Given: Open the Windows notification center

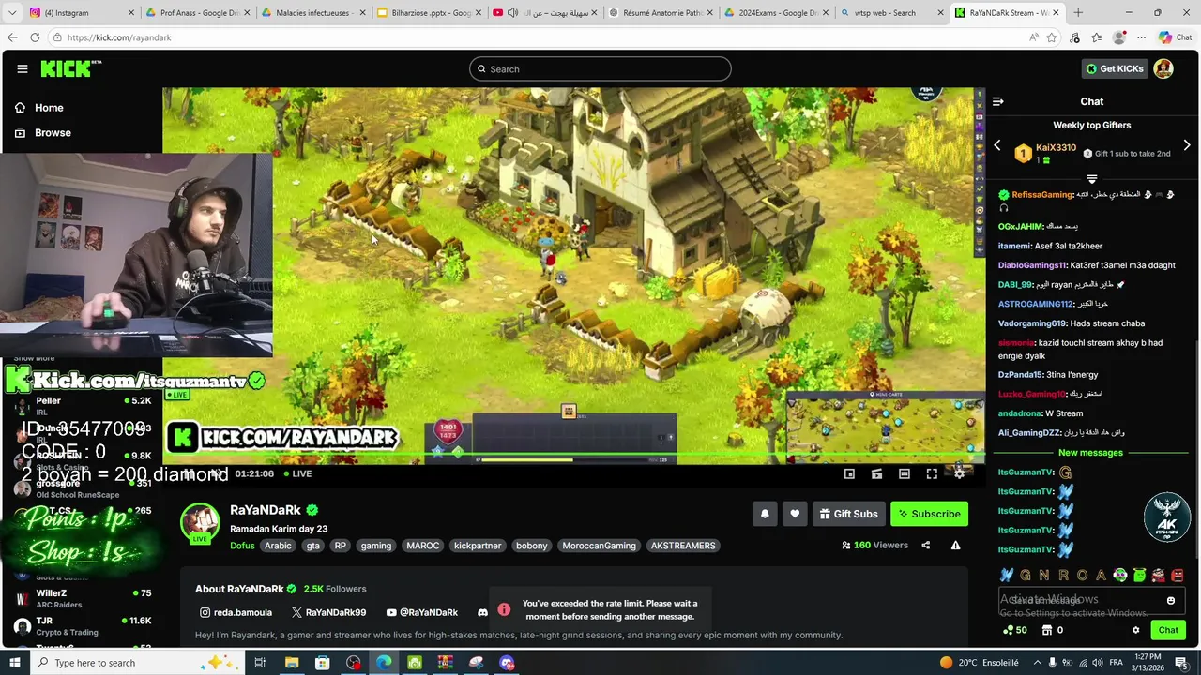Looking at the screenshot, I should pyautogui.click(x=1180, y=663).
